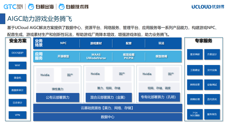Click the GTC 2024 logo
Viewport: 229px width, 128px height.
pyautogui.click(x=13, y=6)
